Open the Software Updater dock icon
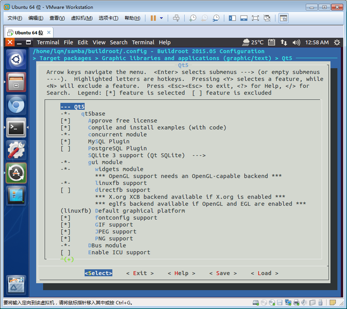Viewport: 347px width, 309px height. point(16,173)
